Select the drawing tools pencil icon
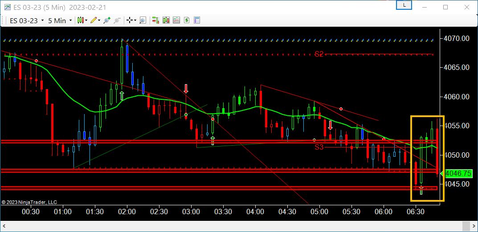This screenshot has height=232, width=478. tap(94, 20)
